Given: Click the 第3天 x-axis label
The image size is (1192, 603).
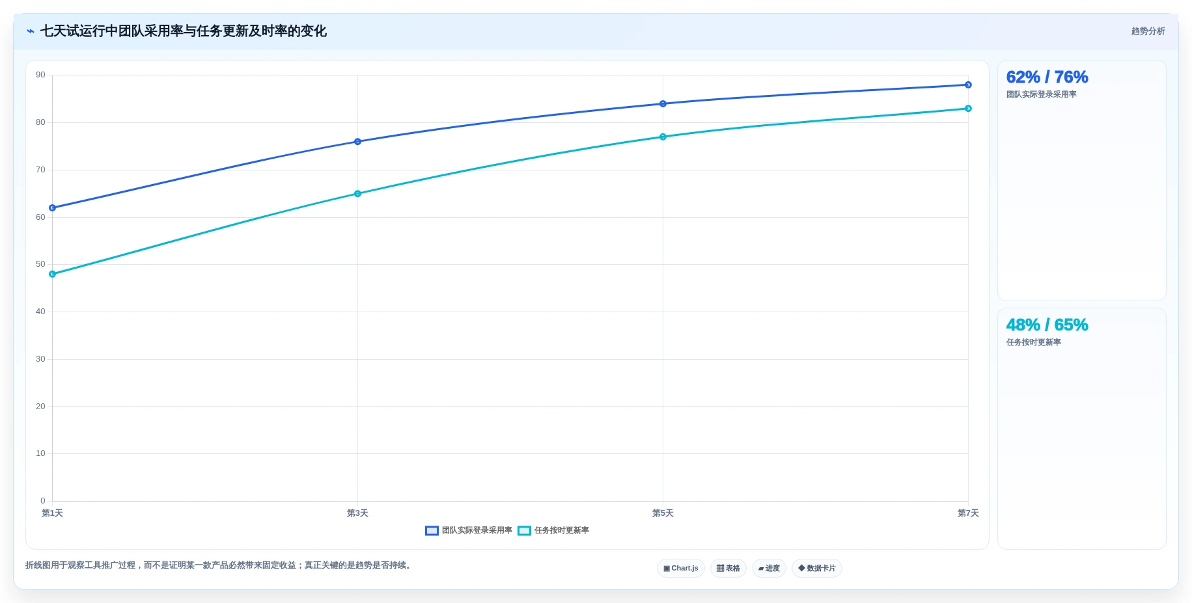Looking at the screenshot, I should [x=357, y=514].
